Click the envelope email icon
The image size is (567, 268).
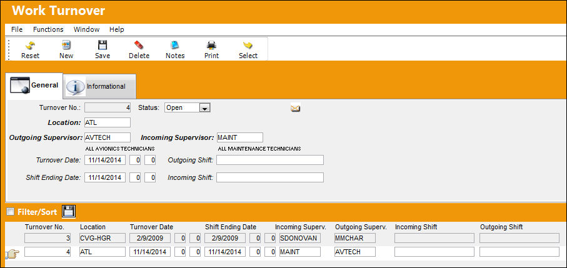pos(296,107)
